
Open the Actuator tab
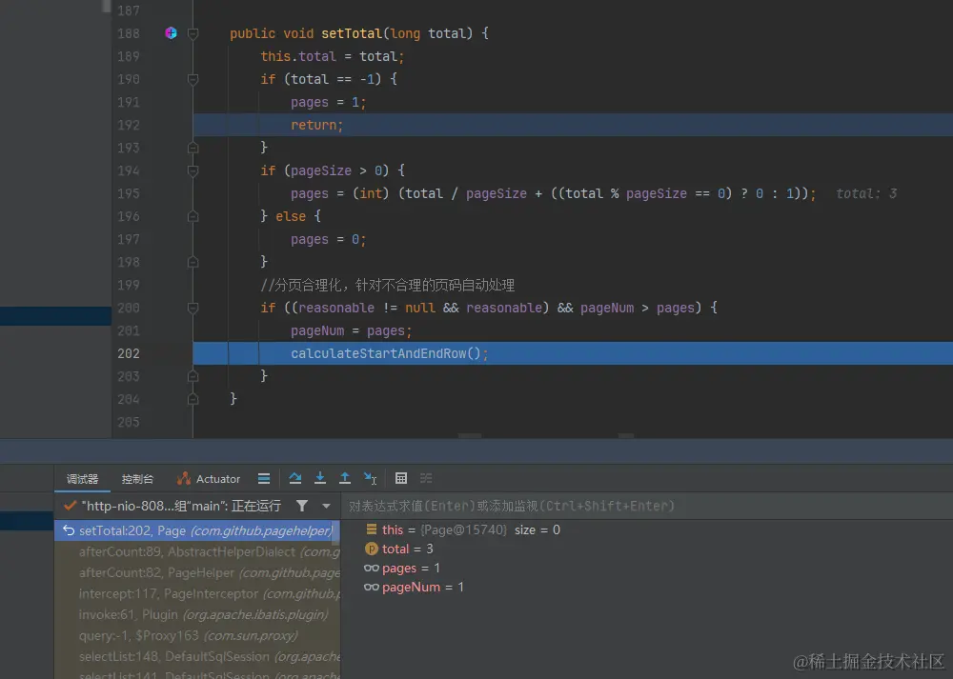pyautogui.click(x=209, y=479)
